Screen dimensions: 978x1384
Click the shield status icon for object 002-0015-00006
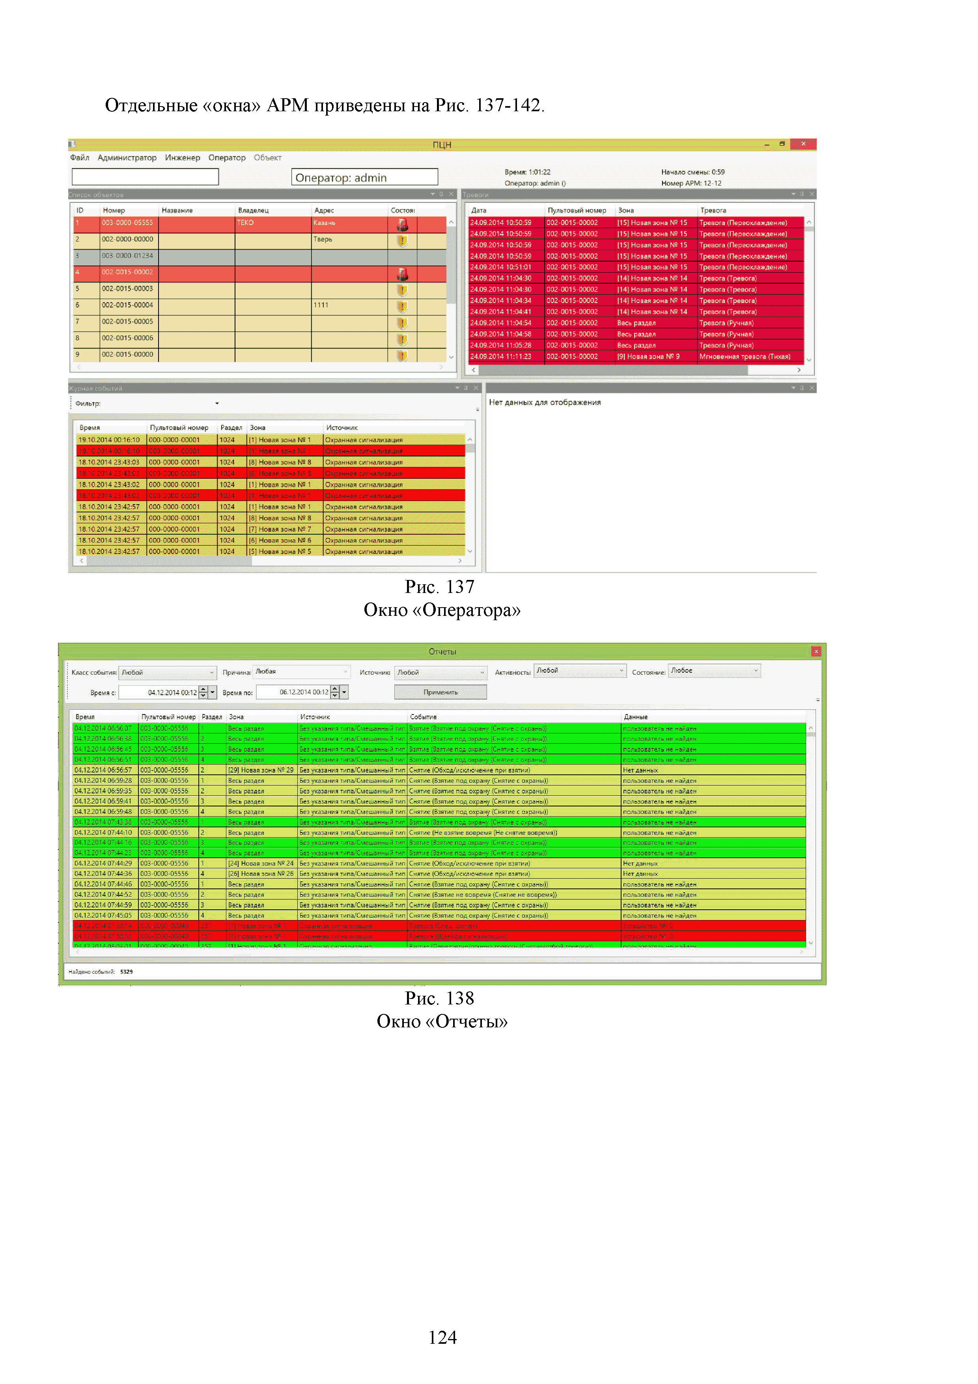click(402, 340)
